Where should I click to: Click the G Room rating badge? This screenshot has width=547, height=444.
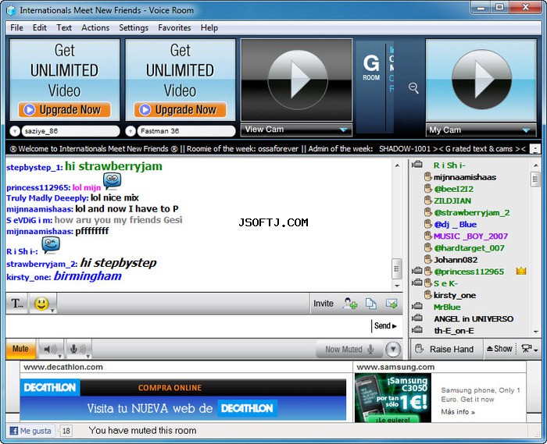click(371, 67)
